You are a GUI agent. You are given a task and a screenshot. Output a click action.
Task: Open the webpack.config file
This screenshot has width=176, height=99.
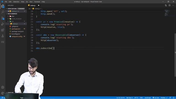click(x=17, y=37)
